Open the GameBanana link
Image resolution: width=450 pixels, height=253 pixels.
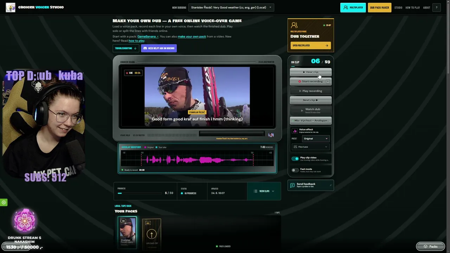(148, 37)
